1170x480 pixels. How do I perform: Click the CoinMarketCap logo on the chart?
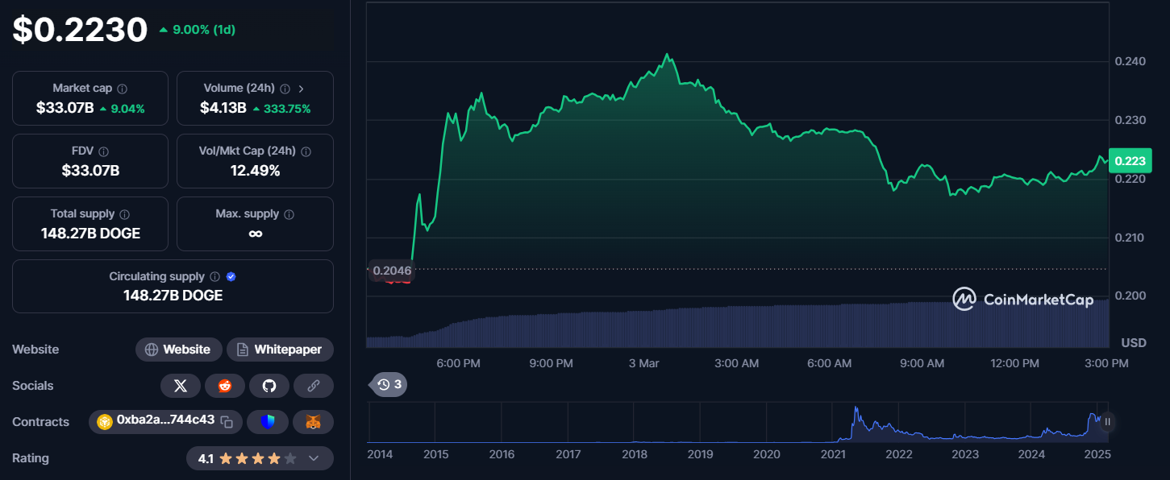[1022, 300]
